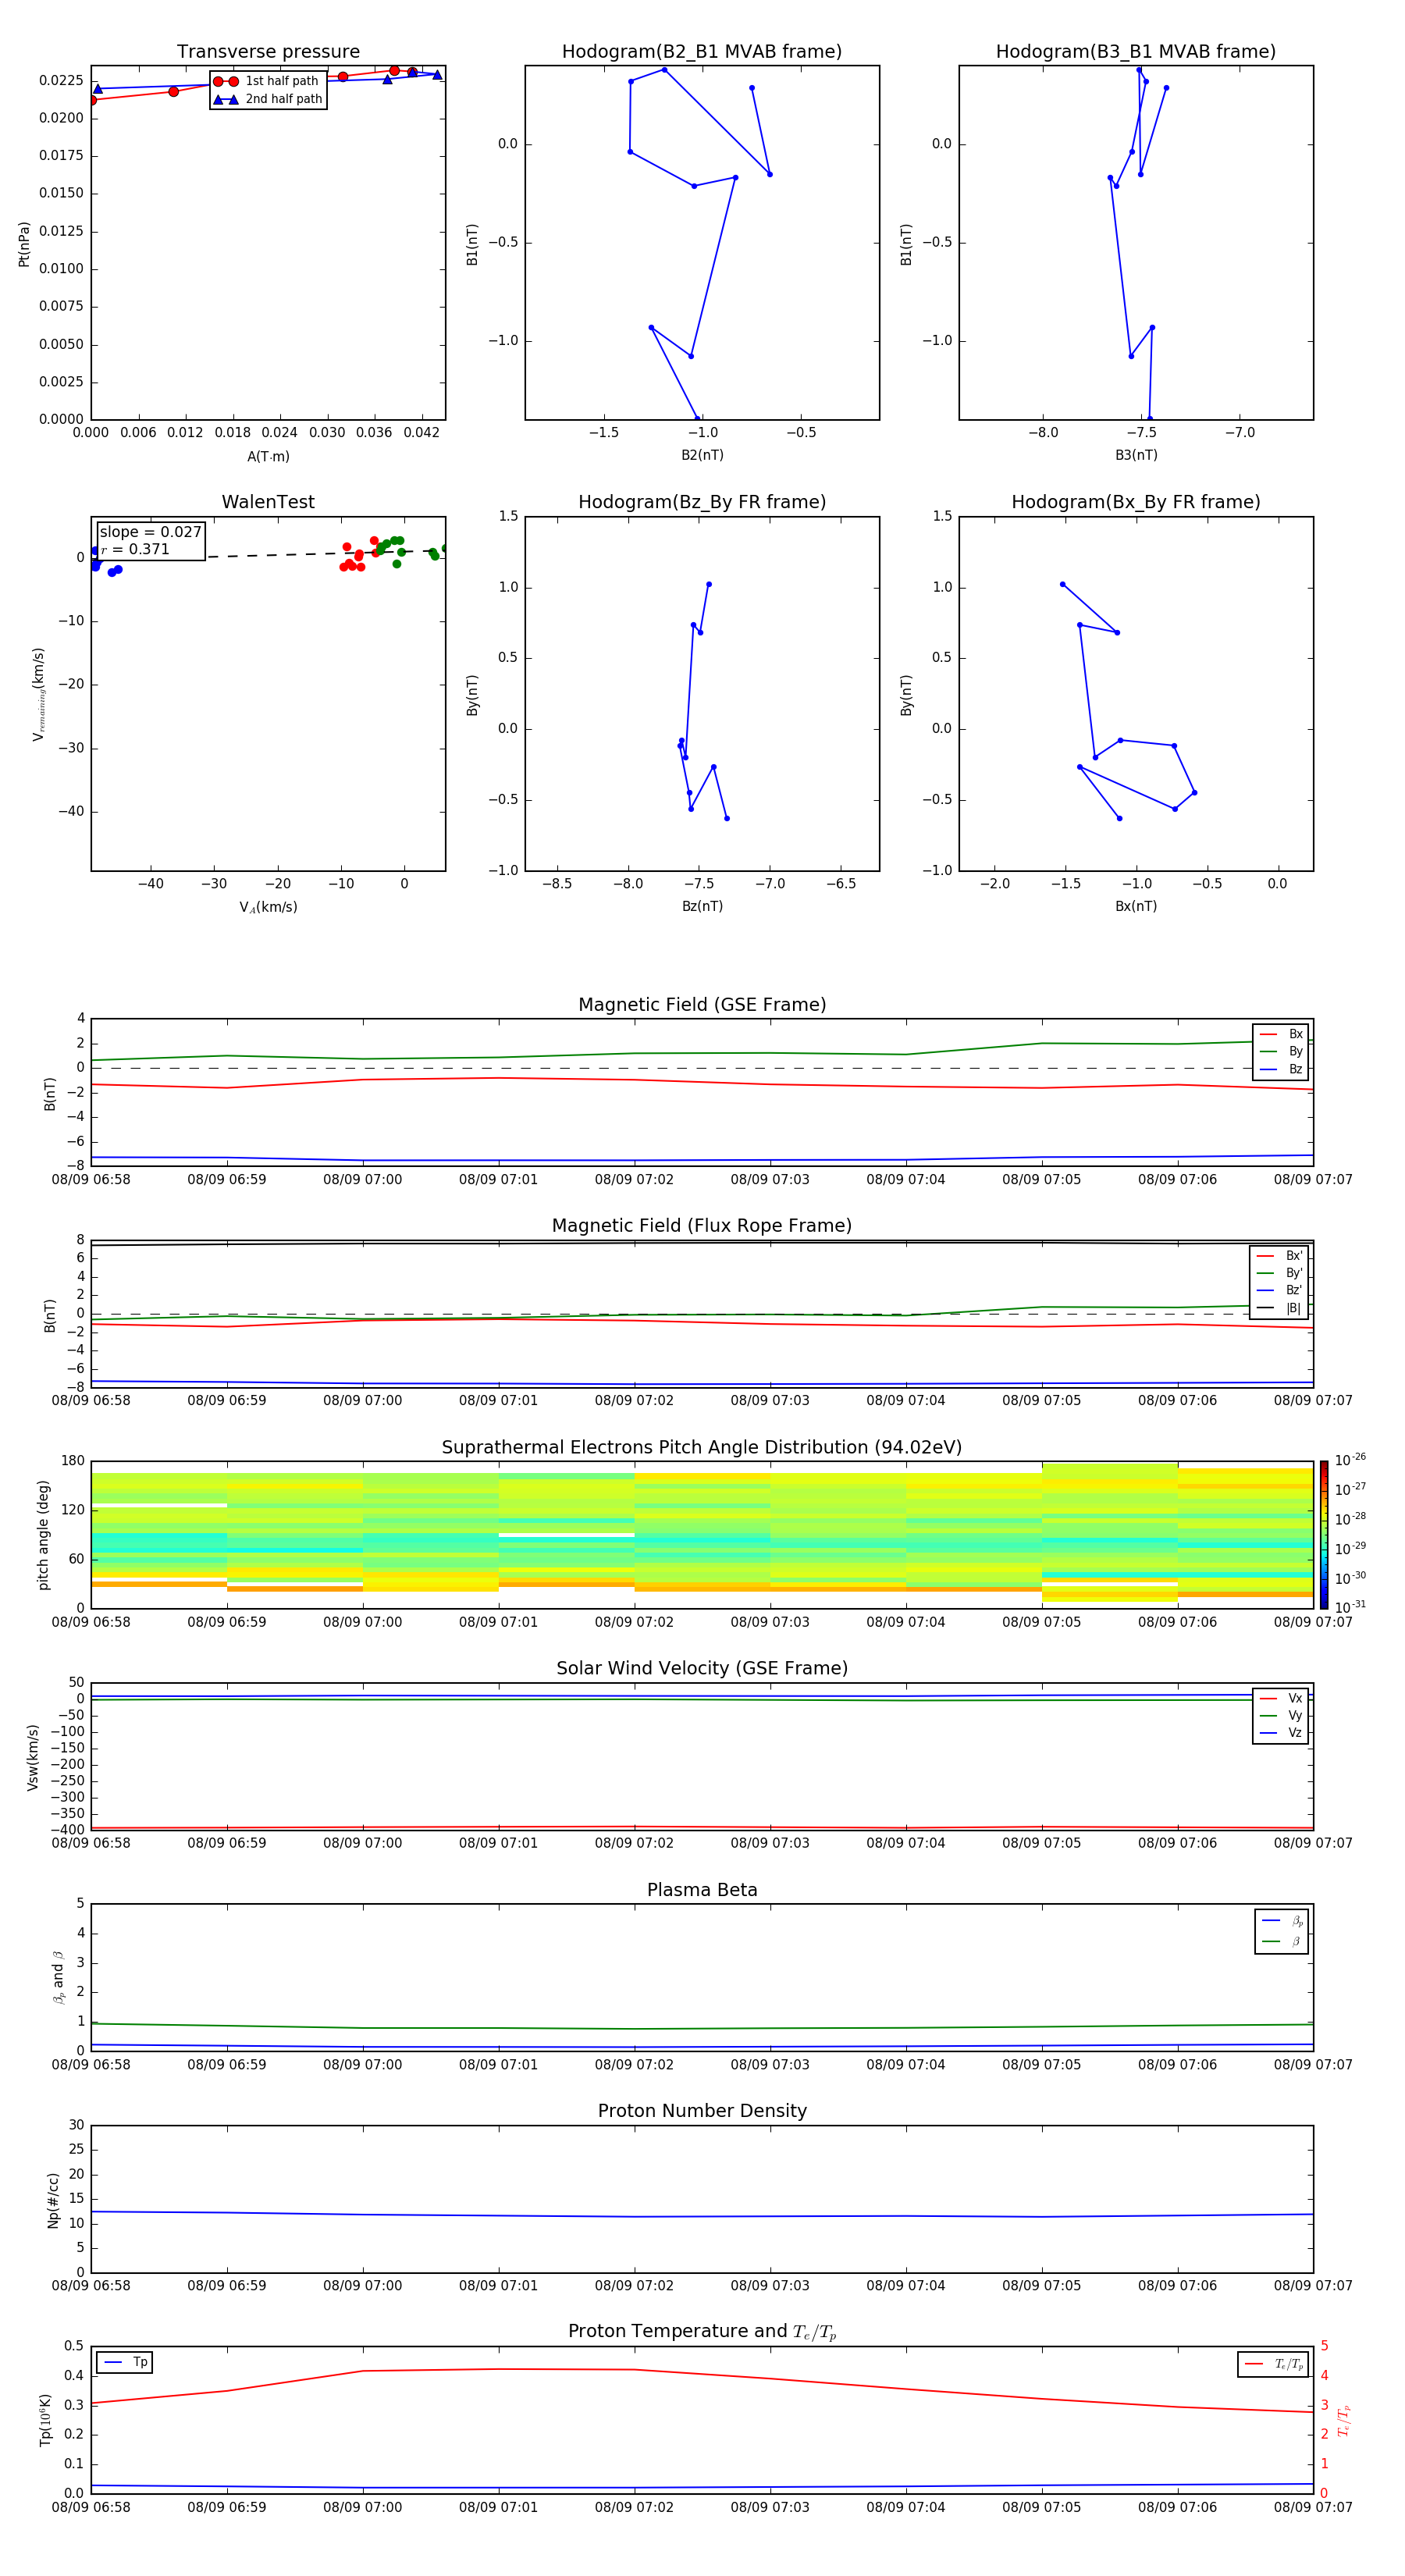This screenshot has width=1405, height=2576.
Task: Select "2nd half path" legend entry
Action: point(268,99)
